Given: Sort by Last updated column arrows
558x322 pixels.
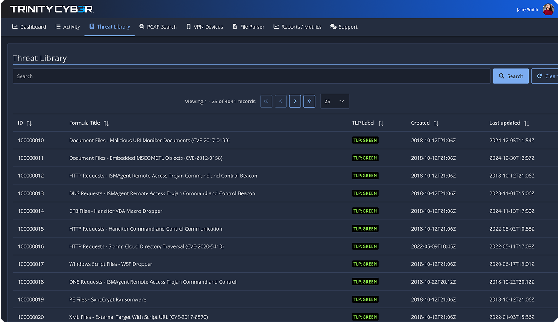Looking at the screenshot, I should pos(526,123).
